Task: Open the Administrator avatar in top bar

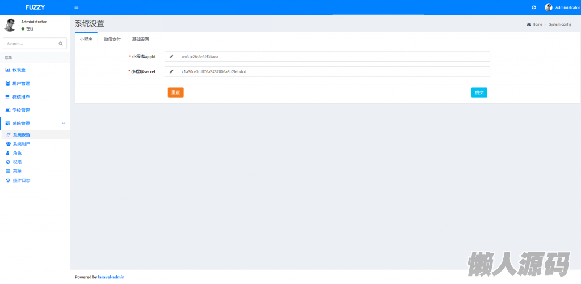Action: 549,7
